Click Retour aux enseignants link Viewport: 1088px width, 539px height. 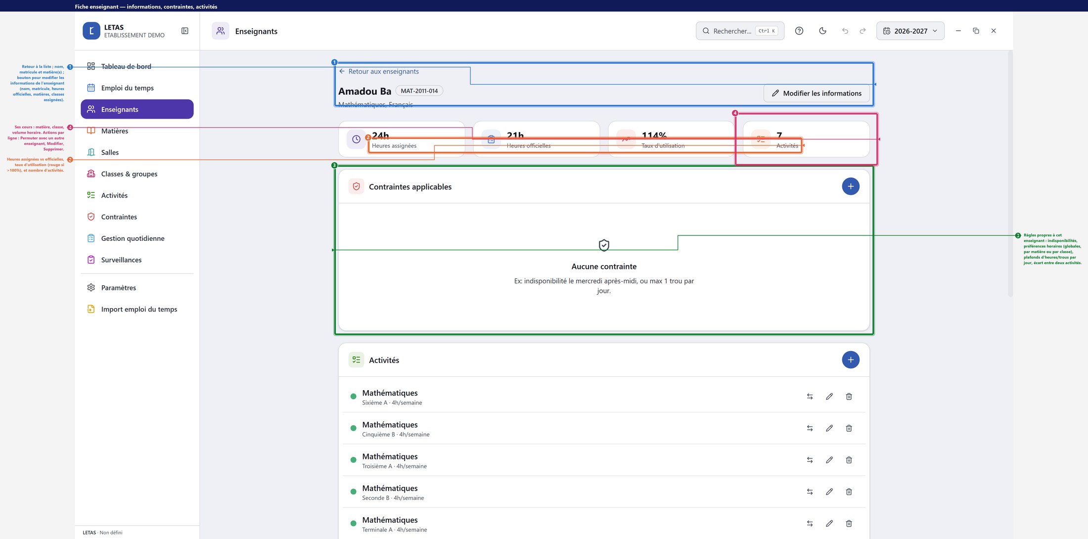click(x=379, y=72)
